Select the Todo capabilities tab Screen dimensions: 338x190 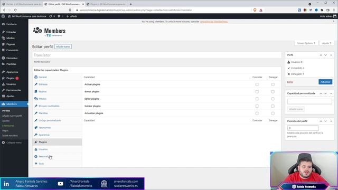tap(58, 164)
